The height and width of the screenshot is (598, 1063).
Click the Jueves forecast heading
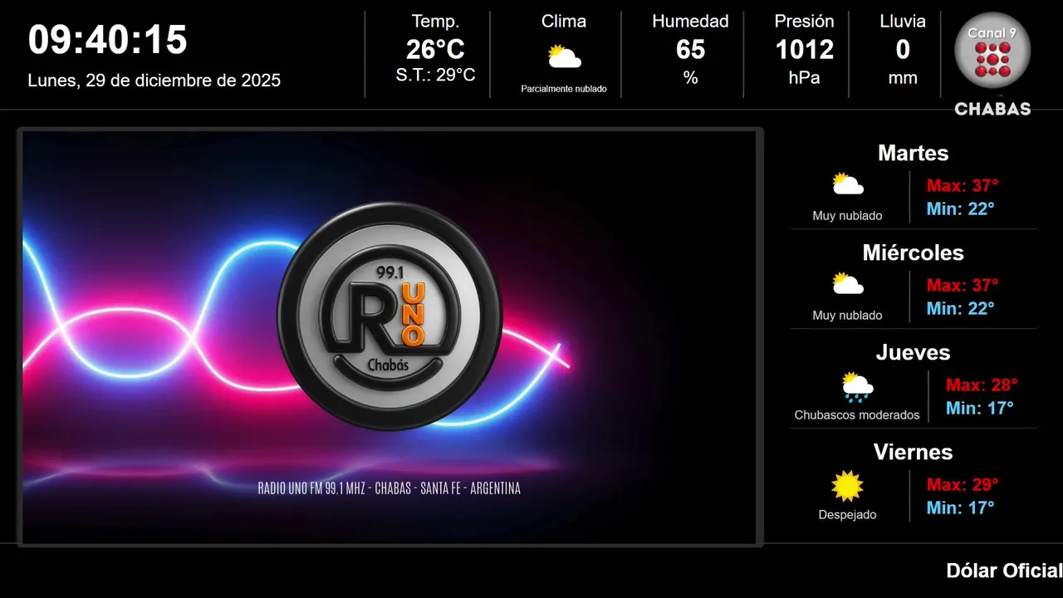coord(913,352)
